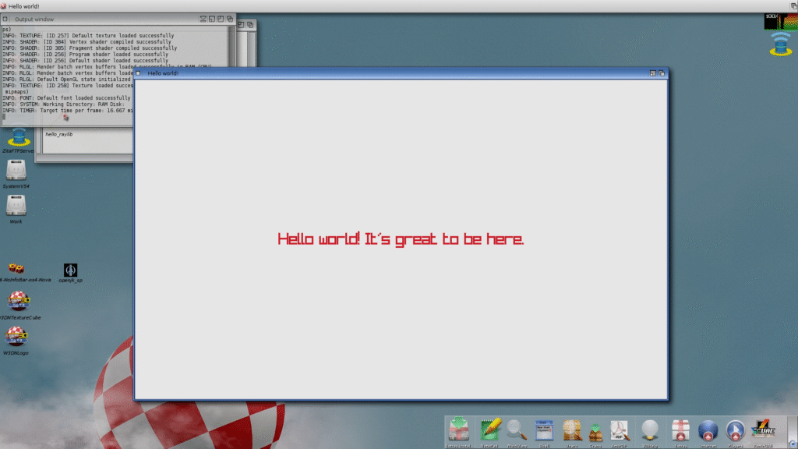The width and height of the screenshot is (798, 449).
Task: Click the dock scroll arrow at its edge
Action: pyautogui.click(x=793, y=444)
